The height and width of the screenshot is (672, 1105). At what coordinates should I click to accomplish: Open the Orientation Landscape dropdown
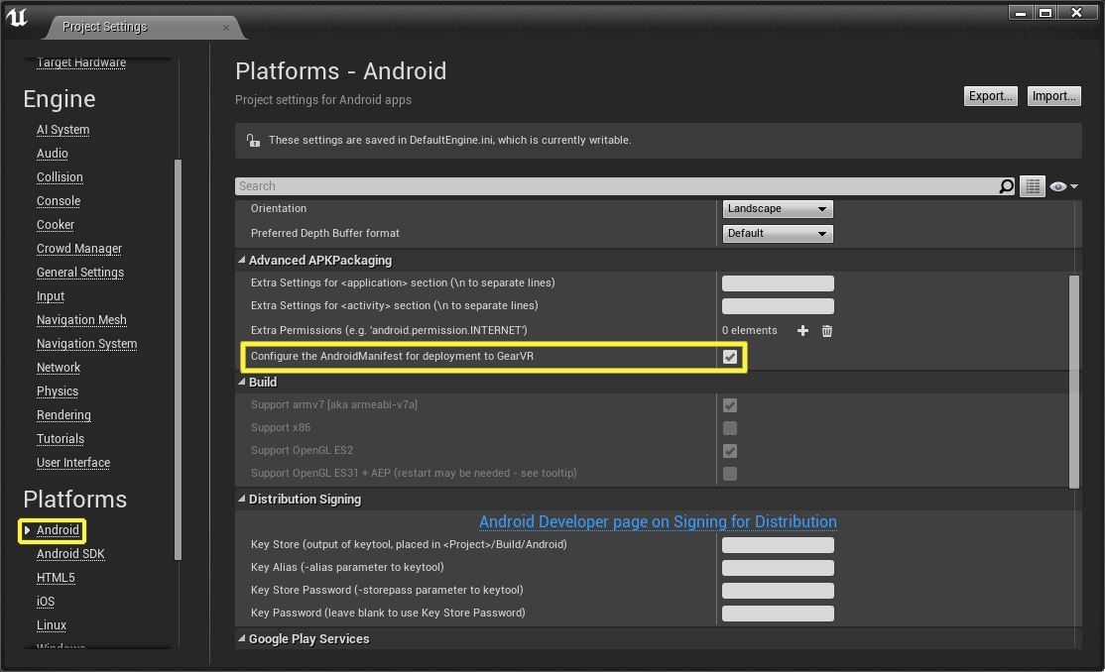778,208
